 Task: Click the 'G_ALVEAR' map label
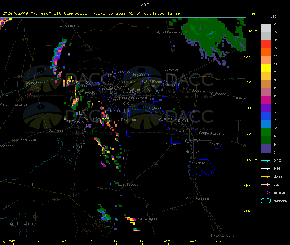pyautogui.click(x=193, y=141)
